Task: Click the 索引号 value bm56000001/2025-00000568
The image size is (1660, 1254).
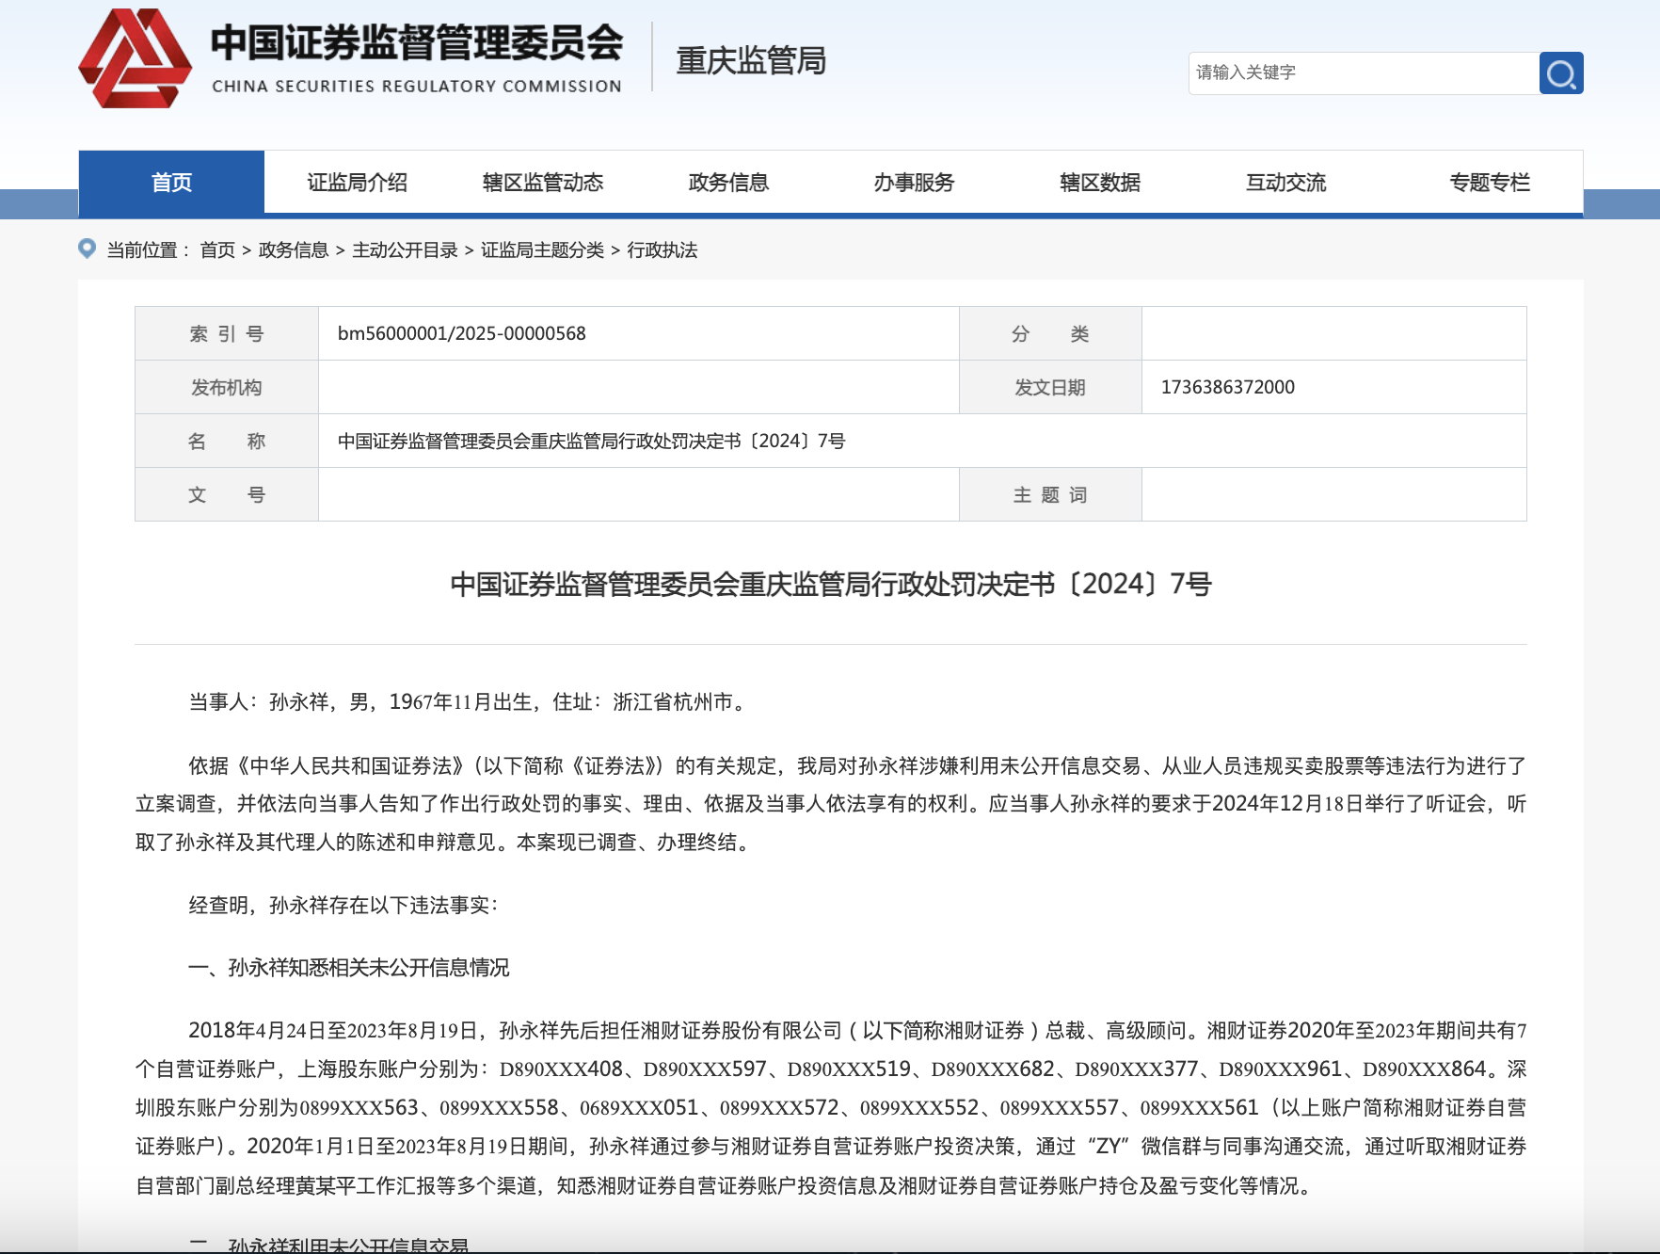Action: coord(461,333)
